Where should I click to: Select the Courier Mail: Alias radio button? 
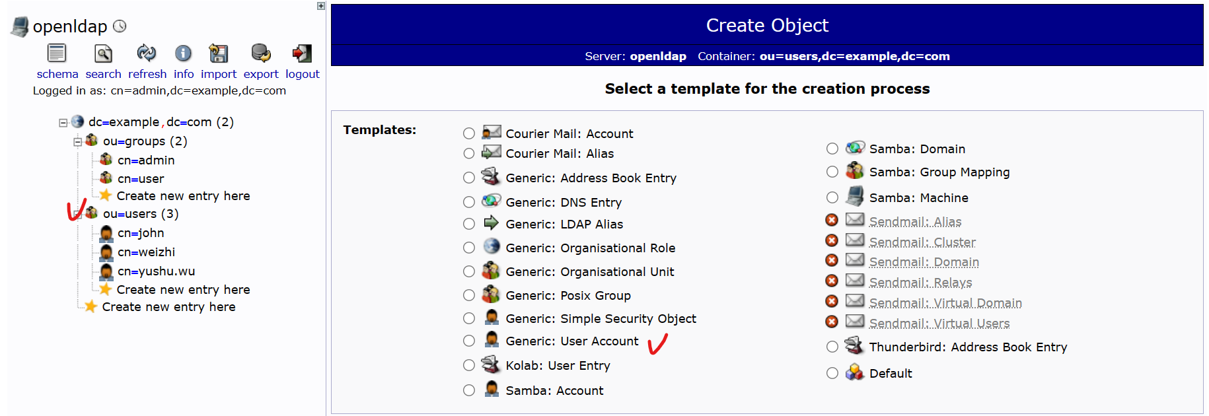pyautogui.click(x=469, y=153)
